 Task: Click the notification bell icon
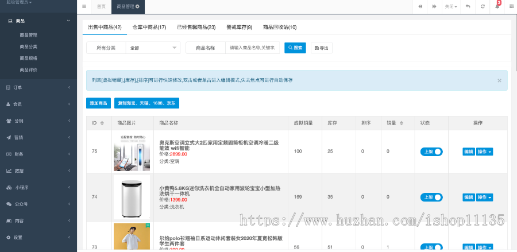497,6
